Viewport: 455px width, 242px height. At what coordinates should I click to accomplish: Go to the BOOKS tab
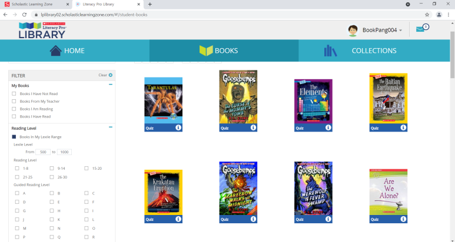pyautogui.click(x=224, y=51)
